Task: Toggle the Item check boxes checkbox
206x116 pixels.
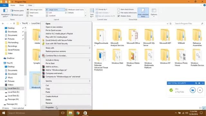Action: click(118, 9)
